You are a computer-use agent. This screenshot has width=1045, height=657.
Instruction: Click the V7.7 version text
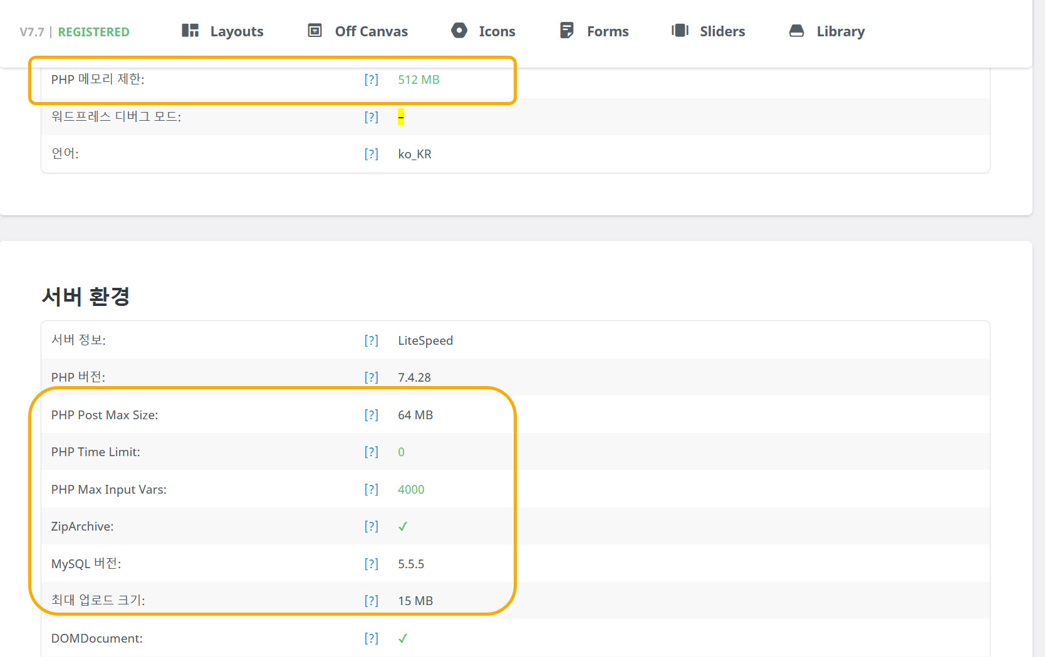(x=32, y=32)
